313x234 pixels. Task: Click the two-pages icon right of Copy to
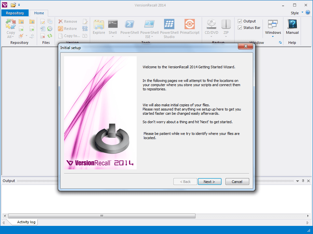pos(85,36)
